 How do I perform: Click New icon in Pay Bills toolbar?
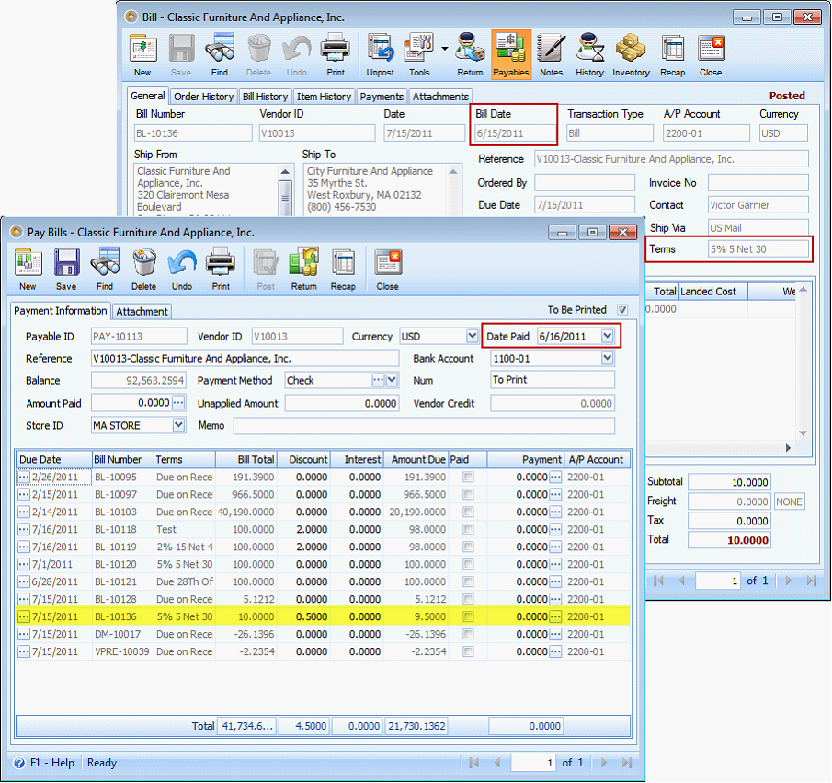click(x=28, y=269)
